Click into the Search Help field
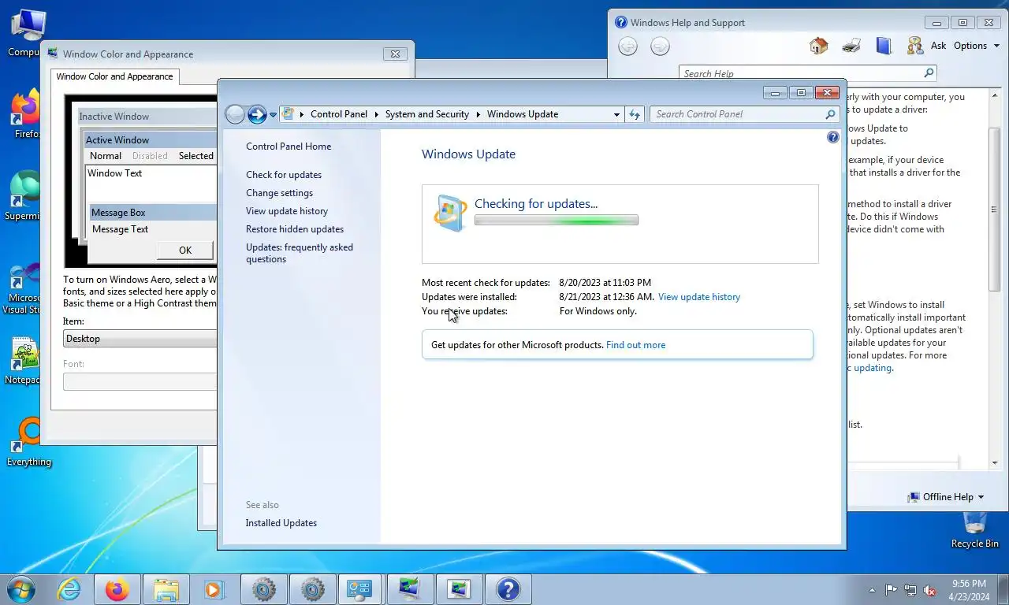1009x605 pixels. 800,73
